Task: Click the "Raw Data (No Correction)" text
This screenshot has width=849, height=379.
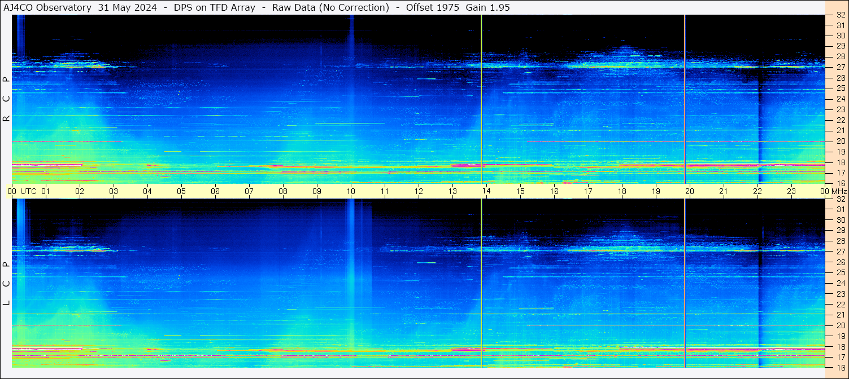Action: pos(330,7)
